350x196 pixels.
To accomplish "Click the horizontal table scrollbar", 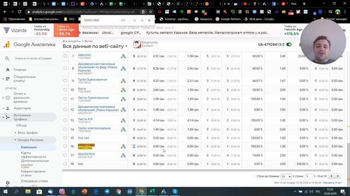I will pos(196,170).
